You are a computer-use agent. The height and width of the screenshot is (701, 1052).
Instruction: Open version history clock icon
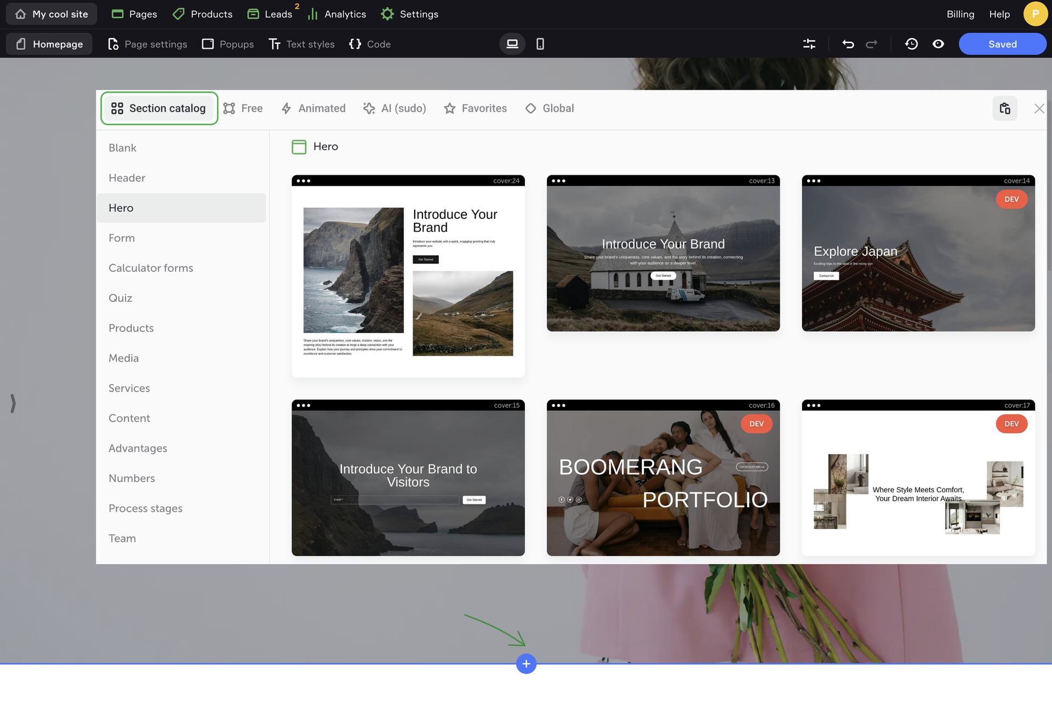pos(911,44)
